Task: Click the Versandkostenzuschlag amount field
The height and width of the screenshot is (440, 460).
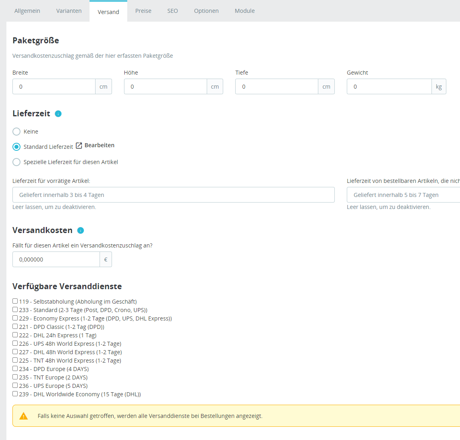Action: tap(56, 260)
